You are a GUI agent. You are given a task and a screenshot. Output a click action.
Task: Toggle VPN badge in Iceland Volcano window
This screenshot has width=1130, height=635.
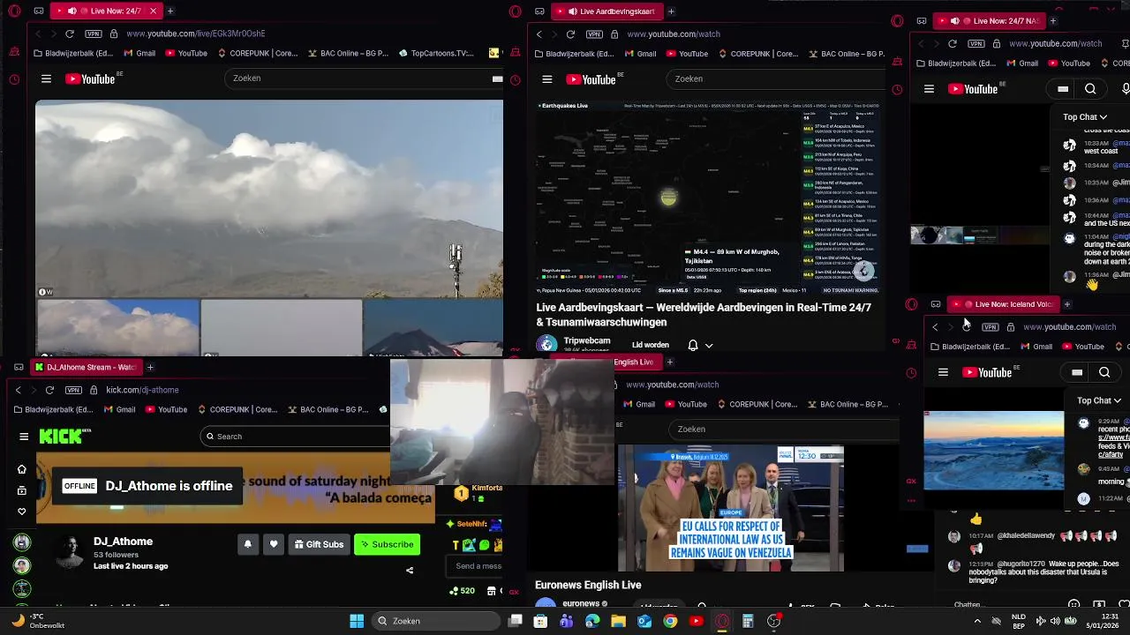(x=991, y=327)
